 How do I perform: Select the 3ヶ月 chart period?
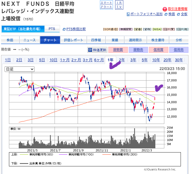tap(87, 60)
